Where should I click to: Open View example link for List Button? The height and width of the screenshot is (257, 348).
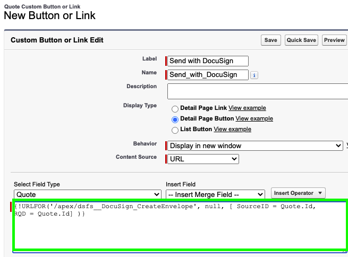233,129
